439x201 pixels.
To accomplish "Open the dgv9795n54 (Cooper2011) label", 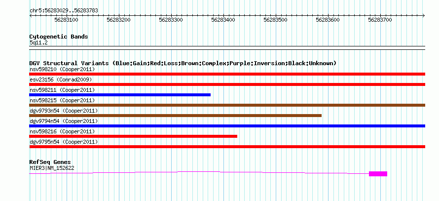I will pyautogui.click(x=64, y=142).
